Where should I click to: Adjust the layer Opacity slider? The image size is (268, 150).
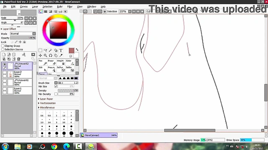(x=23, y=38)
